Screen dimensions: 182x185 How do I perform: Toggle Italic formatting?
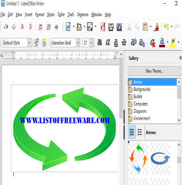tap(108, 42)
